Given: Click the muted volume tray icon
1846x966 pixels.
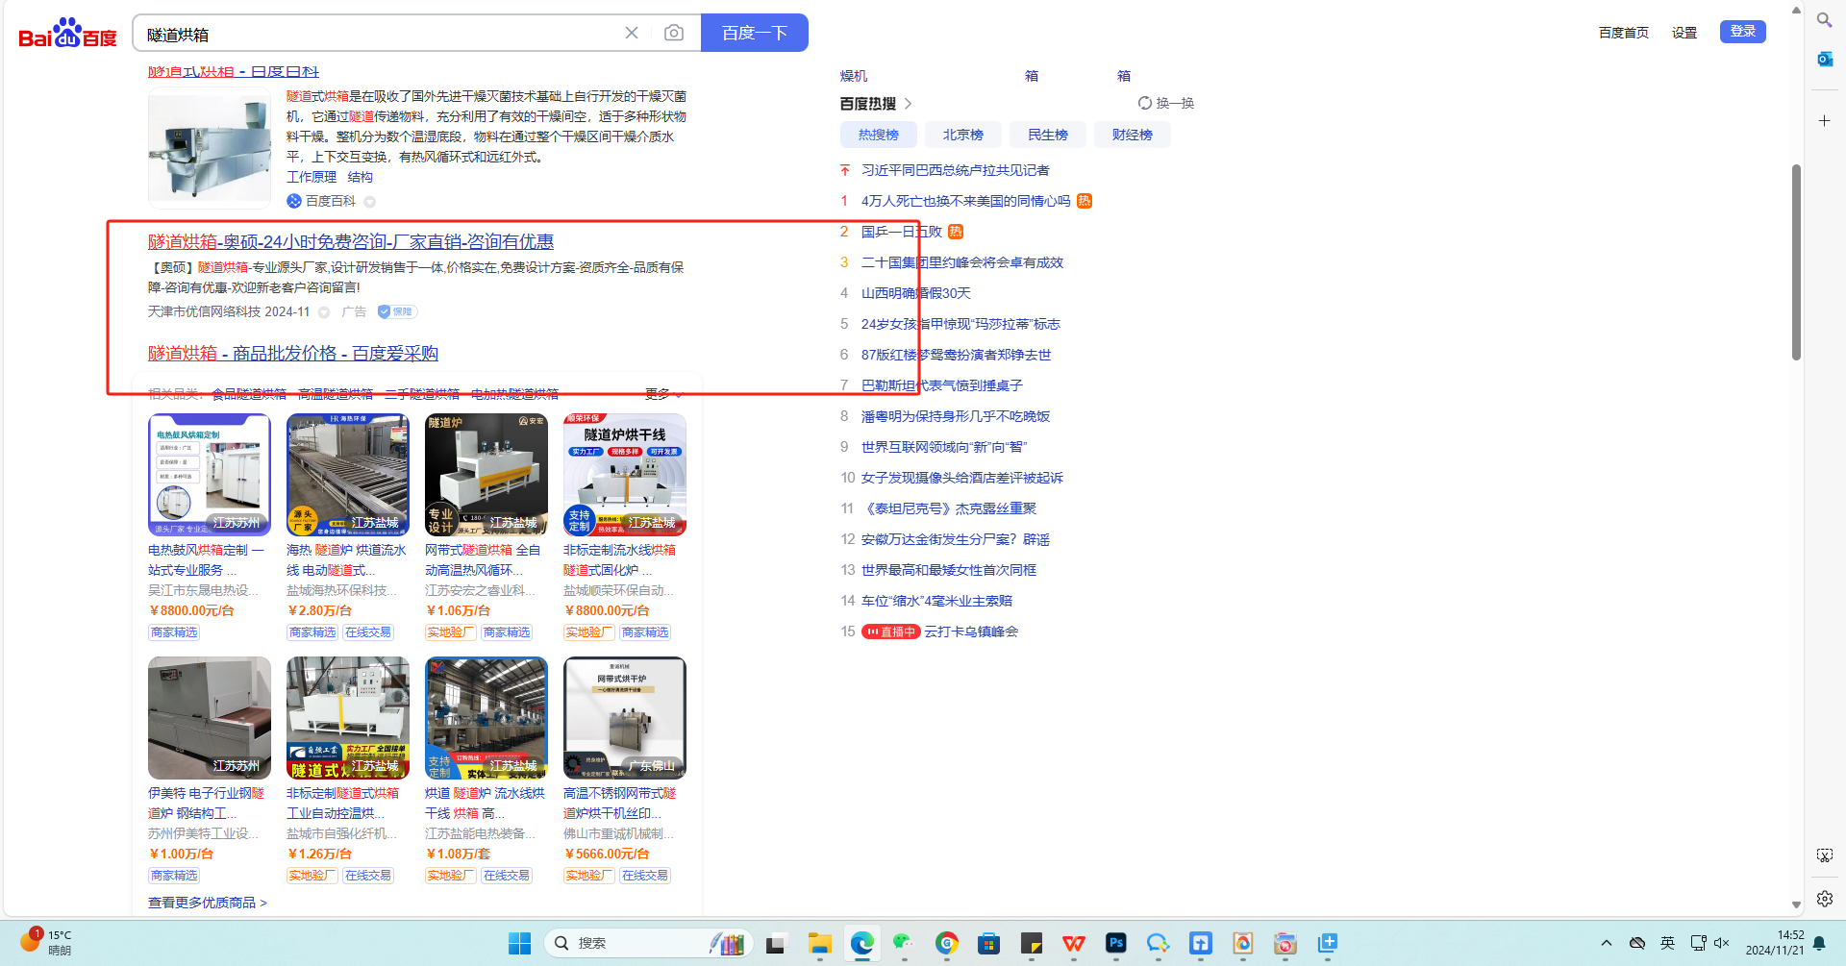Looking at the screenshot, I should (1722, 943).
